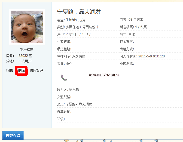The image size is (183, 142).
Task: Click the 地址 row 宁夏路，靠大润发
Action: click(74, 104)
